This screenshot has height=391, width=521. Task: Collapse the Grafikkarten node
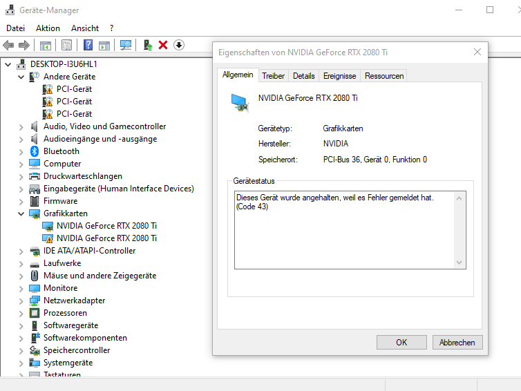(21, 213)
